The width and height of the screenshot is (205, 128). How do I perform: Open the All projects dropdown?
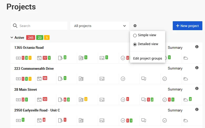100,26
